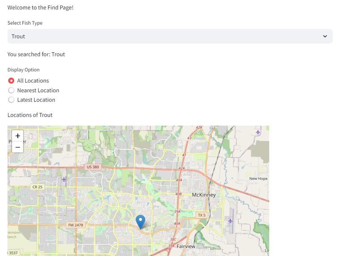Click the airport icon near New Hope
339x256 pixels.
tap(257, 132)
